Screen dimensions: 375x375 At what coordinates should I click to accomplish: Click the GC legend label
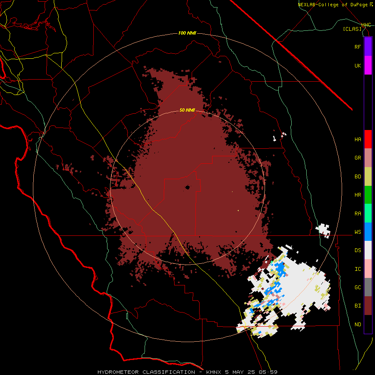(x=357, y=287)
